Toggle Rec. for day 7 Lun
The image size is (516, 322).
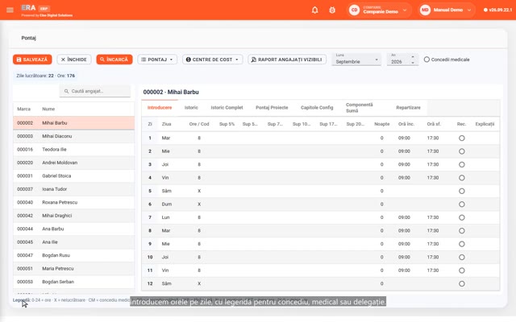pyautogui.click(x=462, y=217)
